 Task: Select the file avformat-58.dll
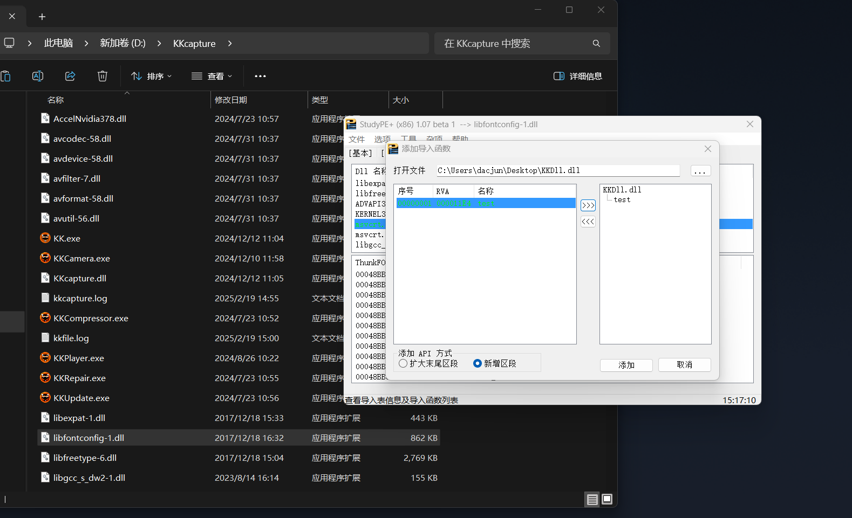pyautogui.click(x=83, y=198)
